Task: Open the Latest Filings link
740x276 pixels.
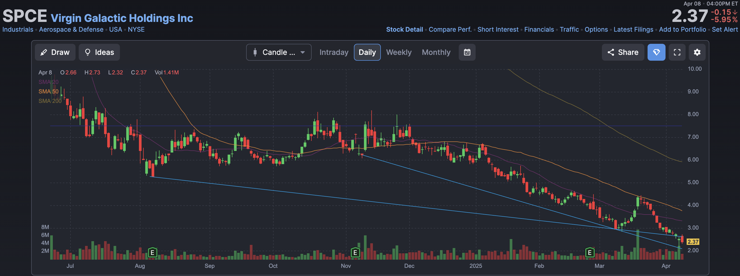Action: (633, 30)
